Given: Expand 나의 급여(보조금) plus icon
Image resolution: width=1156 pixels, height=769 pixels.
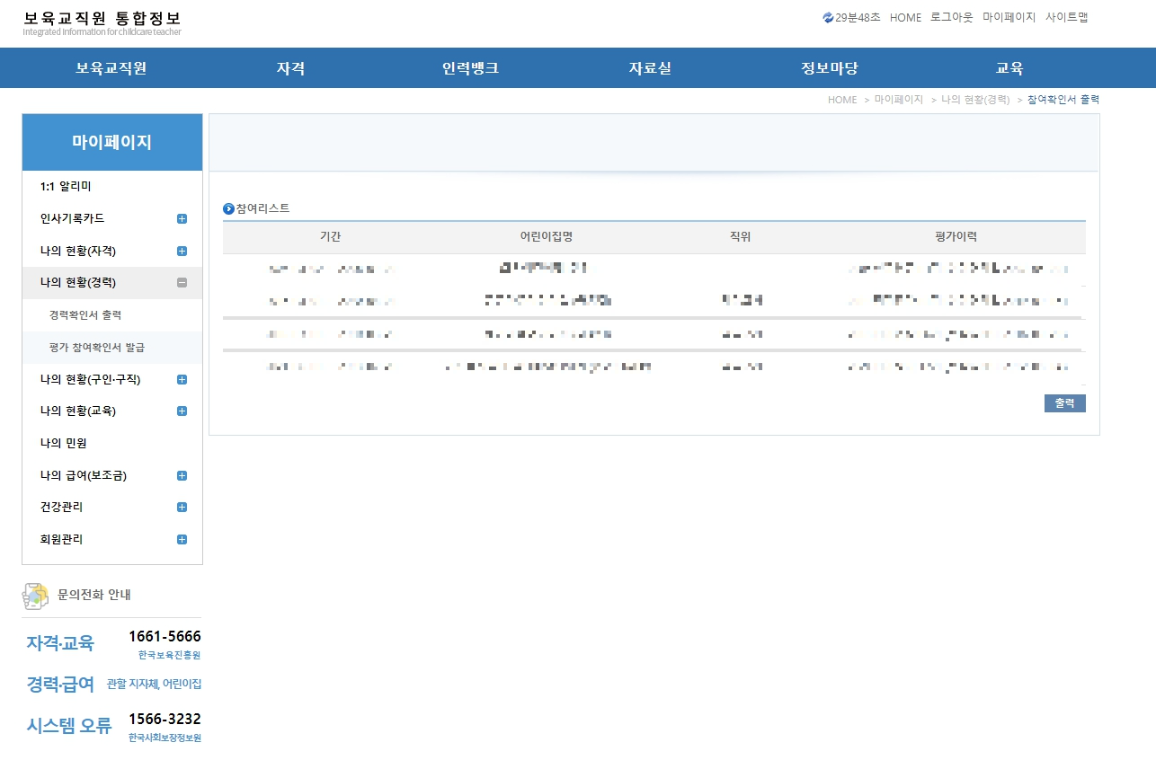Looking at the screenshot, I should (x=182, y=475).
